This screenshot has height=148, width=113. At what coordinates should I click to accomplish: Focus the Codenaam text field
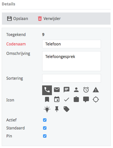[71, 44]
